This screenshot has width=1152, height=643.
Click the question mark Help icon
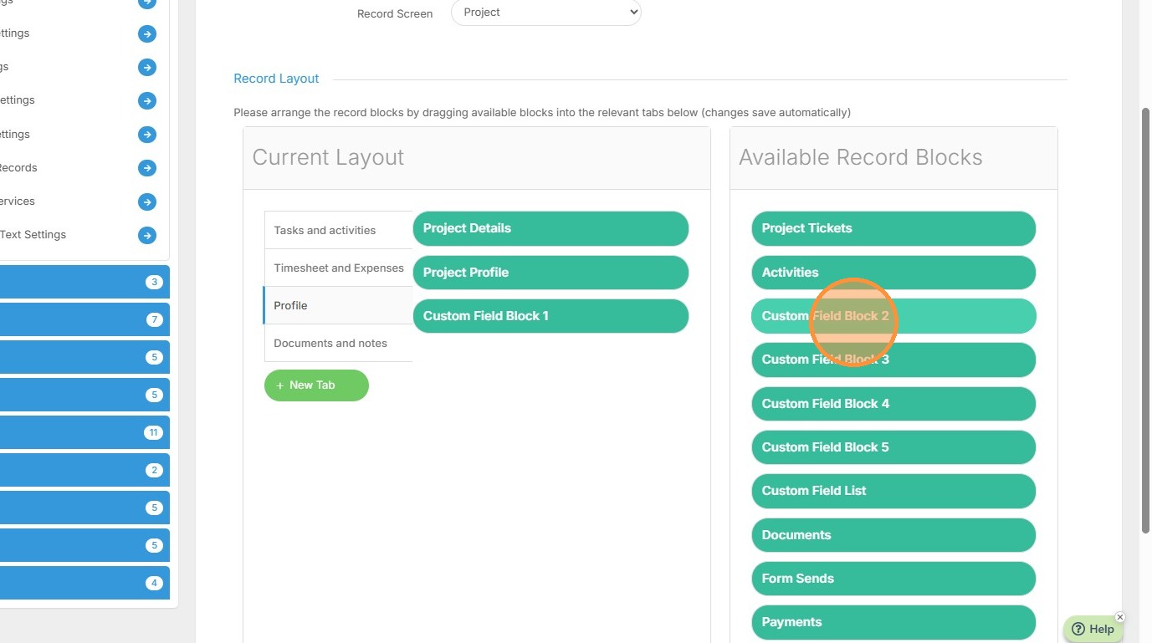pyautogui.click(x=1078, y=630)
